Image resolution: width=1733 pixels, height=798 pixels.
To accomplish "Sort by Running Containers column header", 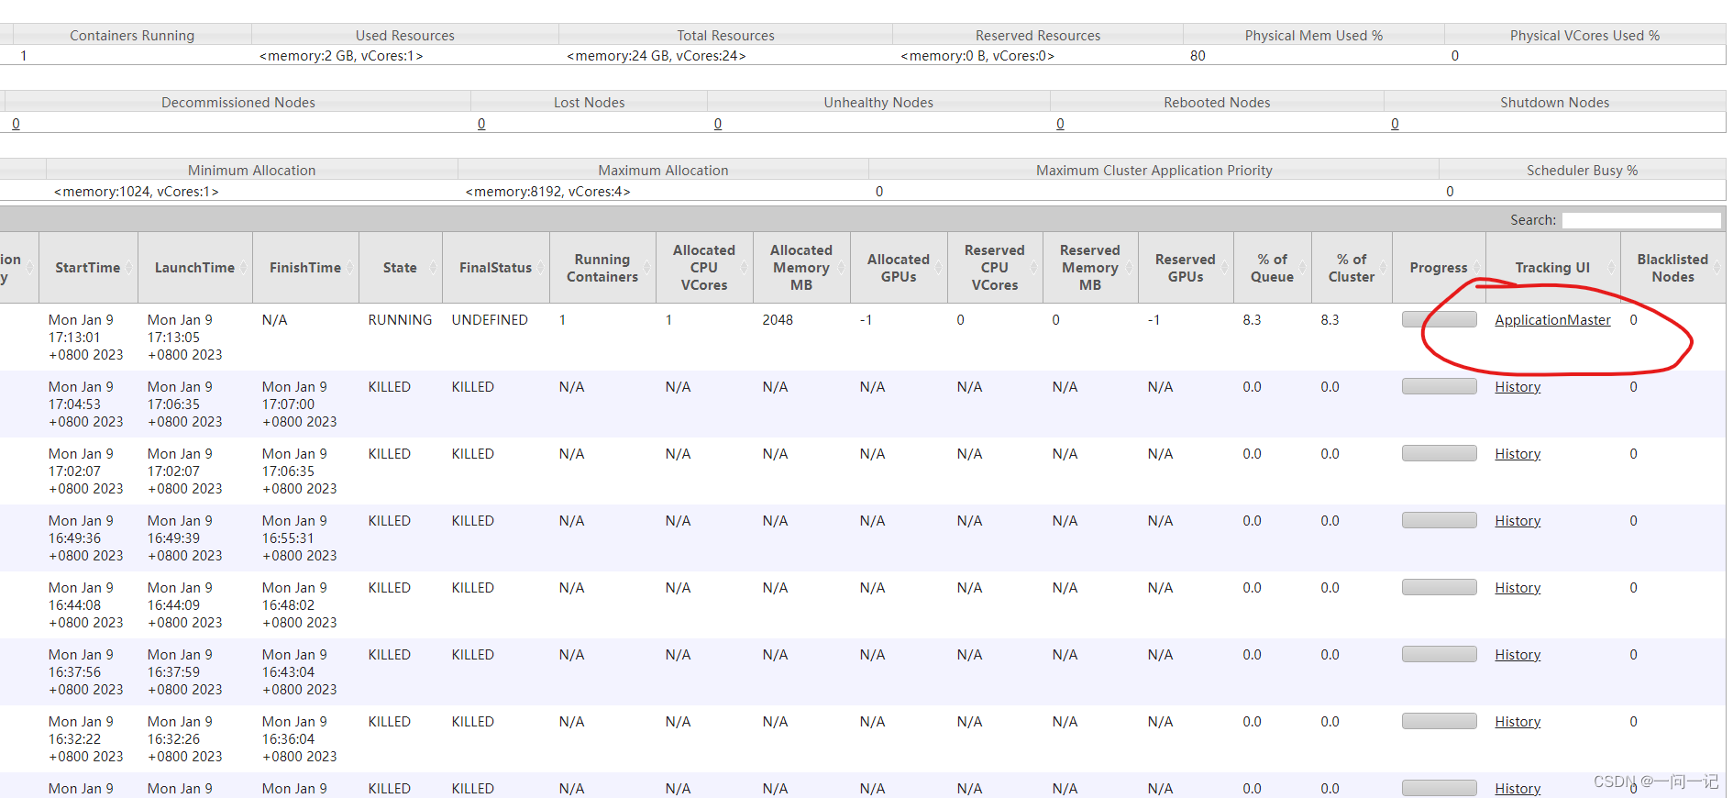I will point(602,268).
